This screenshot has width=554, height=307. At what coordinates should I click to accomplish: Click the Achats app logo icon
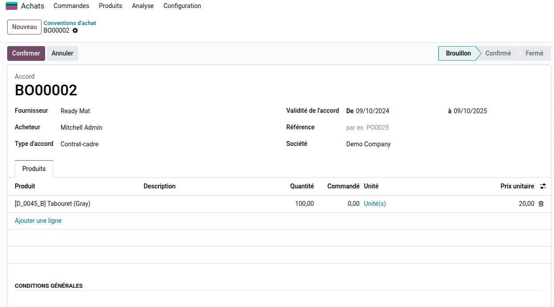click(12, 6)
